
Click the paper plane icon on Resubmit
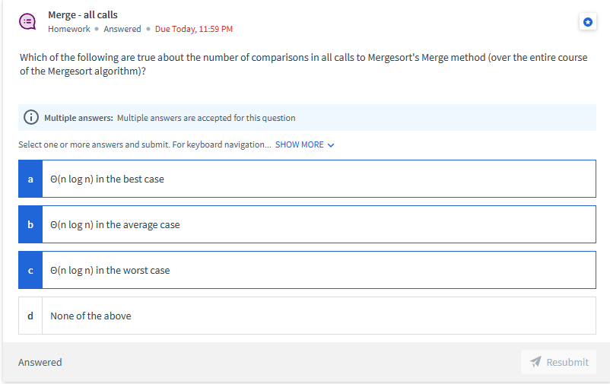click(x=535, y=362)
